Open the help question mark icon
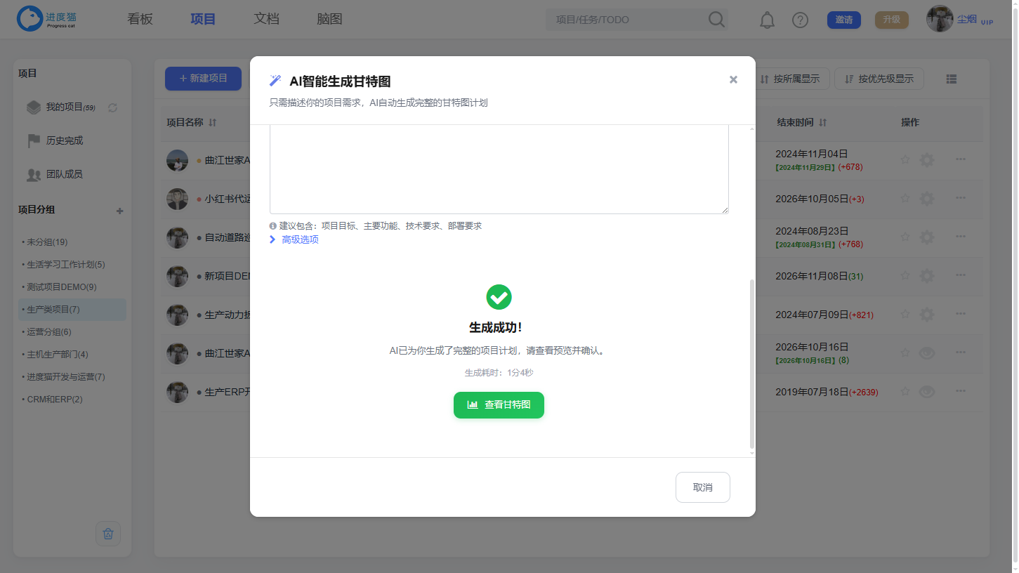1019x573 pixels. [x=800, y=20]
